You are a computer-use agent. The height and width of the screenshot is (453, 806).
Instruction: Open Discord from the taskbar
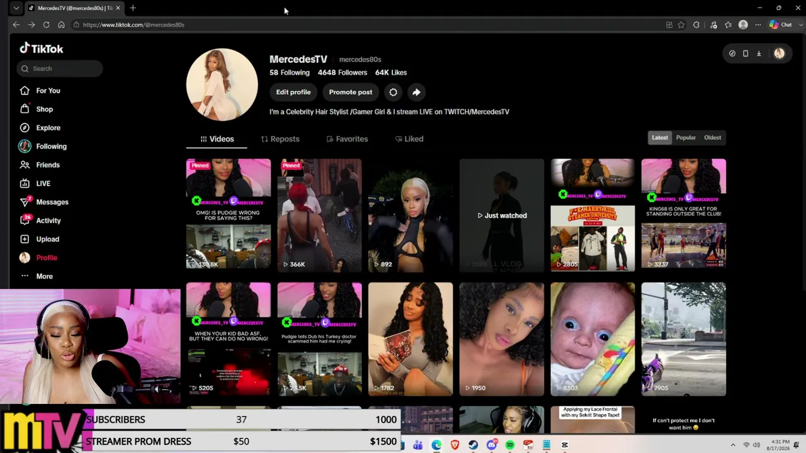(x=491, y=445)
